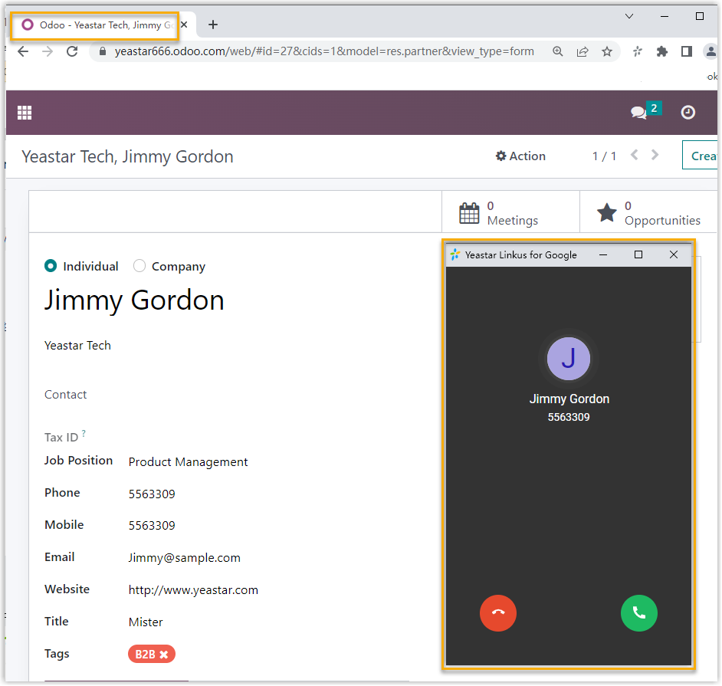Image resolution: width=722 pixels, height=686 pixels.
Task: Open the Odoo apps grid menu
Action: pos(25,113)
